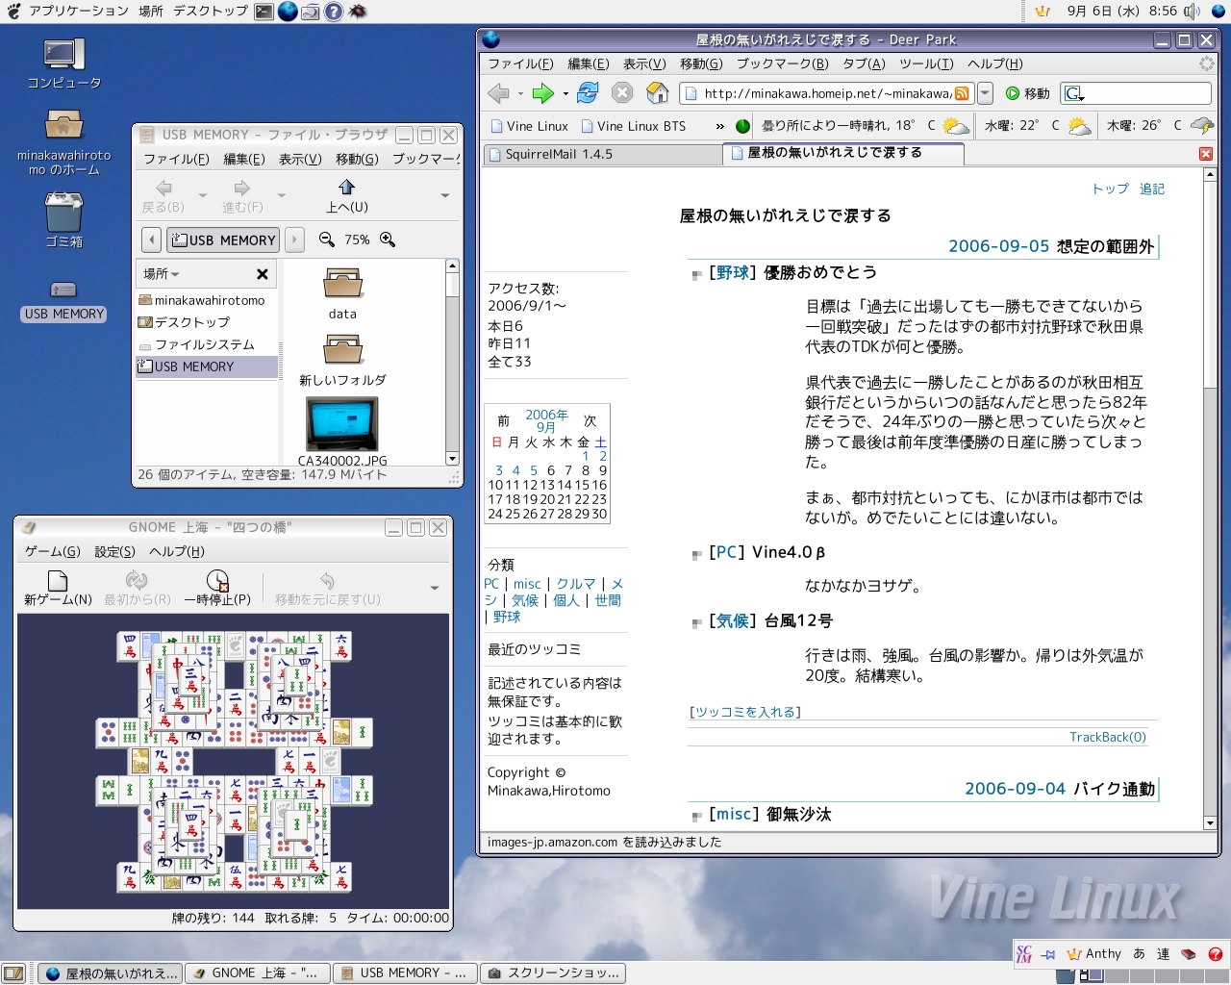
Task: Open the USB MEMORY desktop icon
Action: point(64,300)
